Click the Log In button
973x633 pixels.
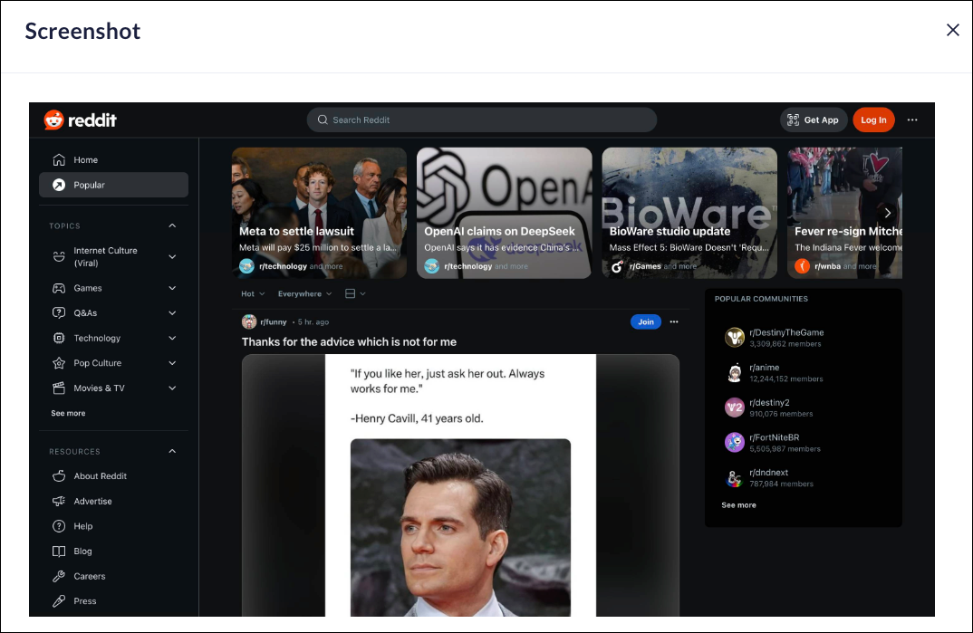coord(873,120)
